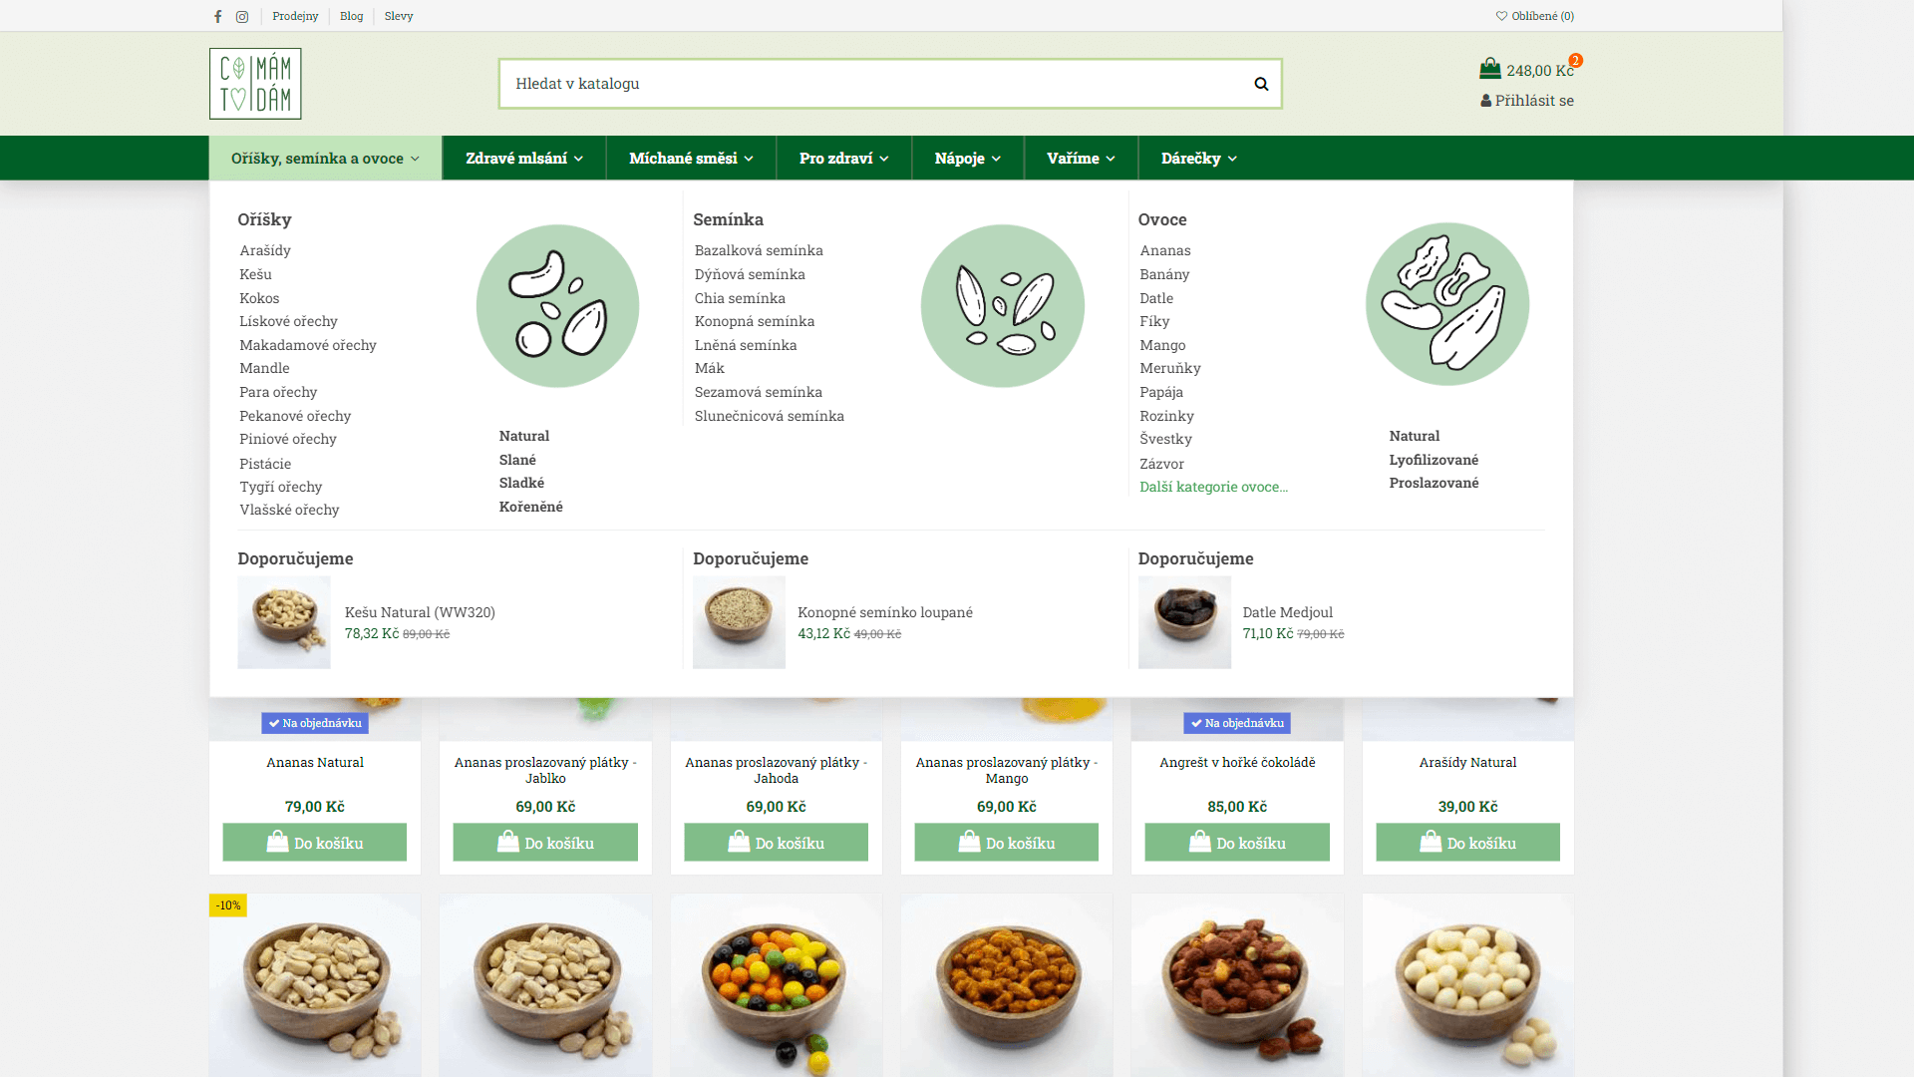Click Přihlásit se login link
Image resolution: width=1914 pixels, height=1077 pixels.
pyautogui.click(x=1527, y=101)
